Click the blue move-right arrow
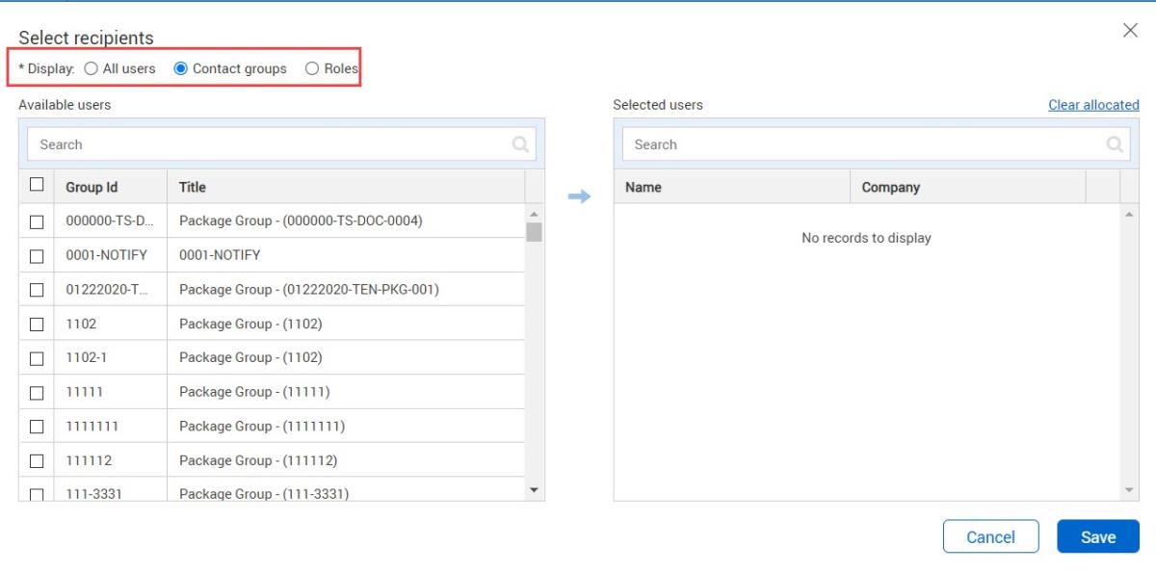This screenshot has width=1156, height=572. 578,196
